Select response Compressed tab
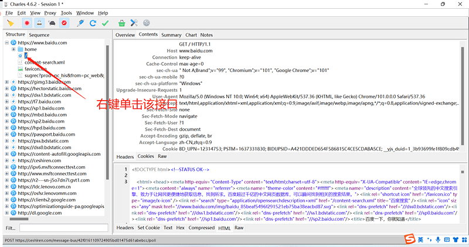The image size is (469, 247). click(202, 228)
